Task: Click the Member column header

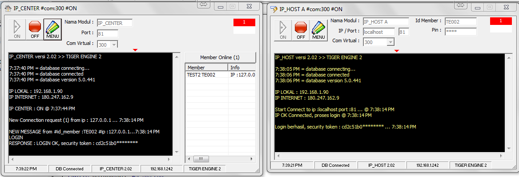Action: tap(206, 68)
